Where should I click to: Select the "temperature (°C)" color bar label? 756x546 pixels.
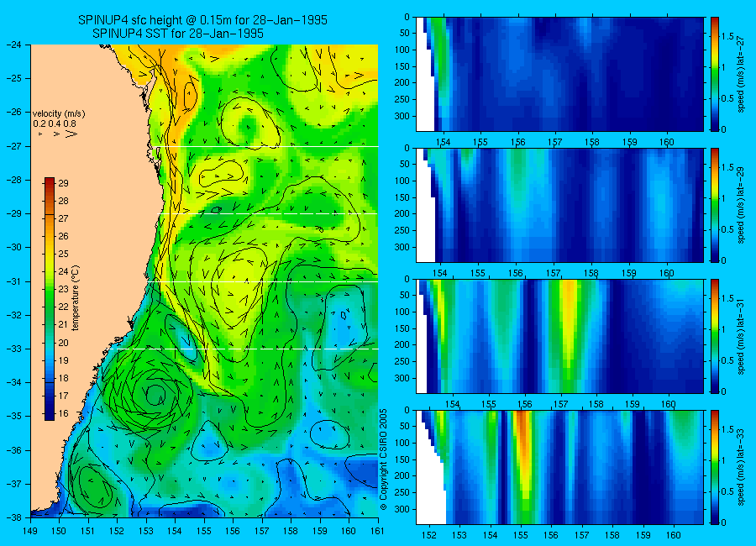pos(76,298)
